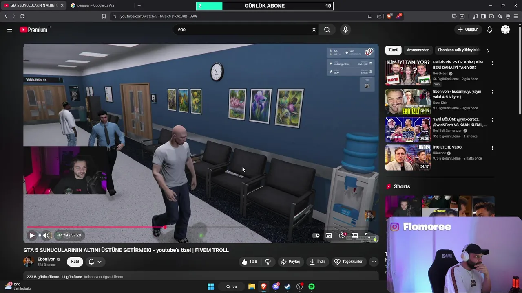Open the Brave main menu hamburger in toolbar
This screenshot has width=522, height=293.
coord(516,16)
